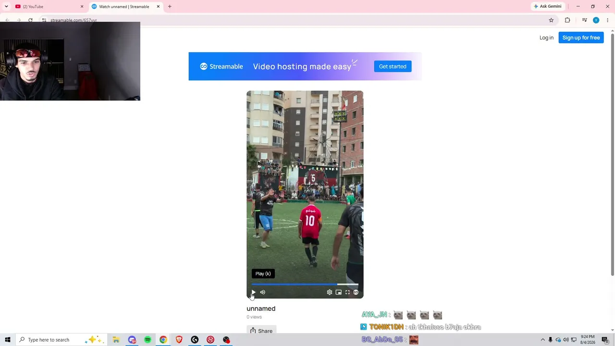Open the Windows notification center
This screenshot has height=346, width=615.
pos(605,340)
